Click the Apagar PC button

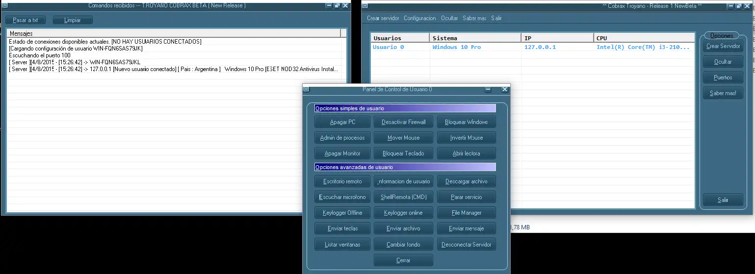click(342, 122)
